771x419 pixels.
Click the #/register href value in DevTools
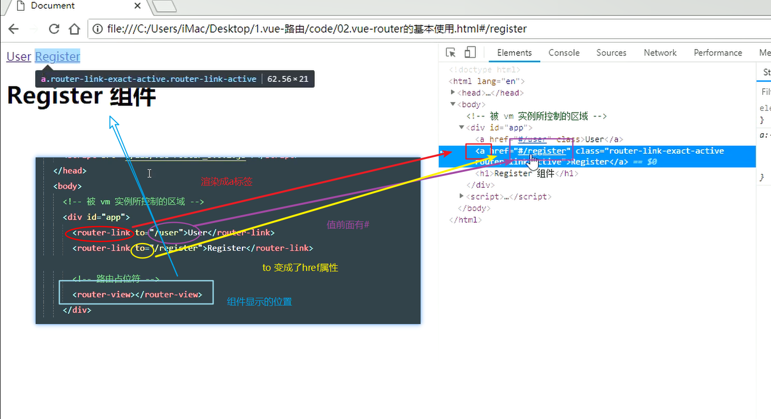coord(541,151)
